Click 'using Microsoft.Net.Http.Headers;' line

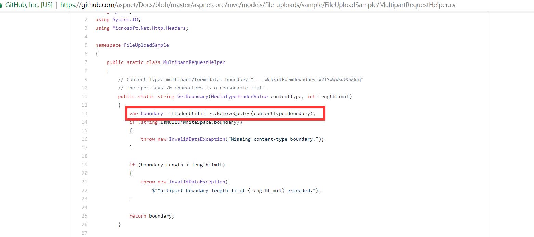(142, 28)
